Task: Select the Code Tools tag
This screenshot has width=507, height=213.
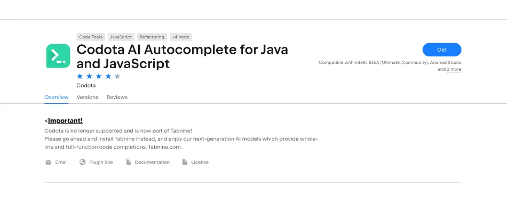Action: pyautogui.click(x=91, y=37)
